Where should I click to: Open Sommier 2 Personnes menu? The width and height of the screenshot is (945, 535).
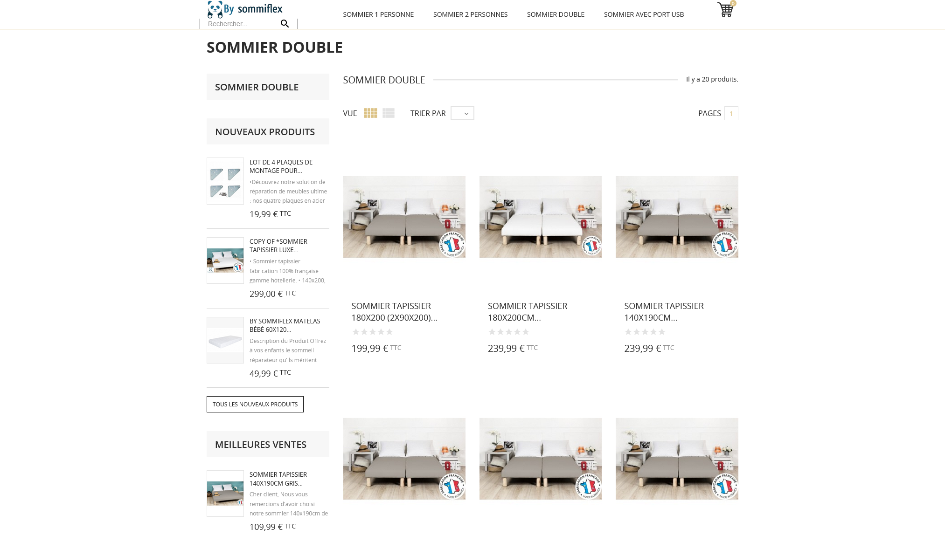pos(470,14)
